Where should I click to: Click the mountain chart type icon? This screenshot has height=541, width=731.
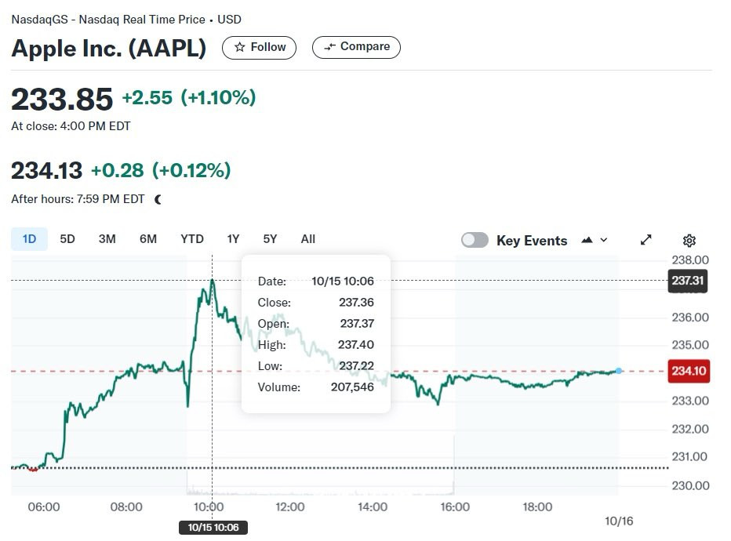pos(587,240)
